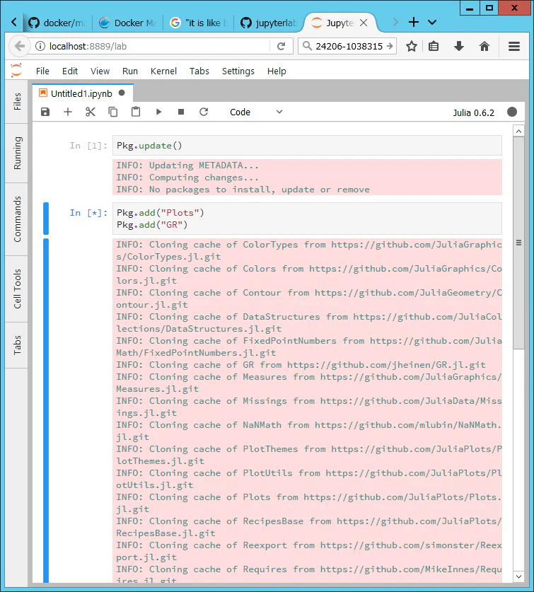Collapse the running cell input via blue bar
534x592 pixels.
coord(46,219)
